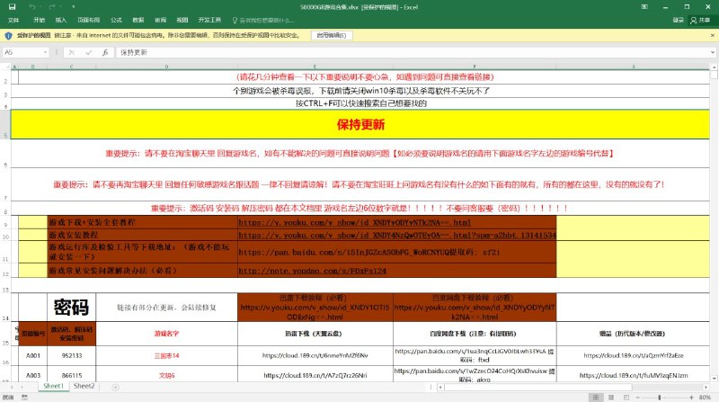Click the 共享 share button

(x=701, y=20)
